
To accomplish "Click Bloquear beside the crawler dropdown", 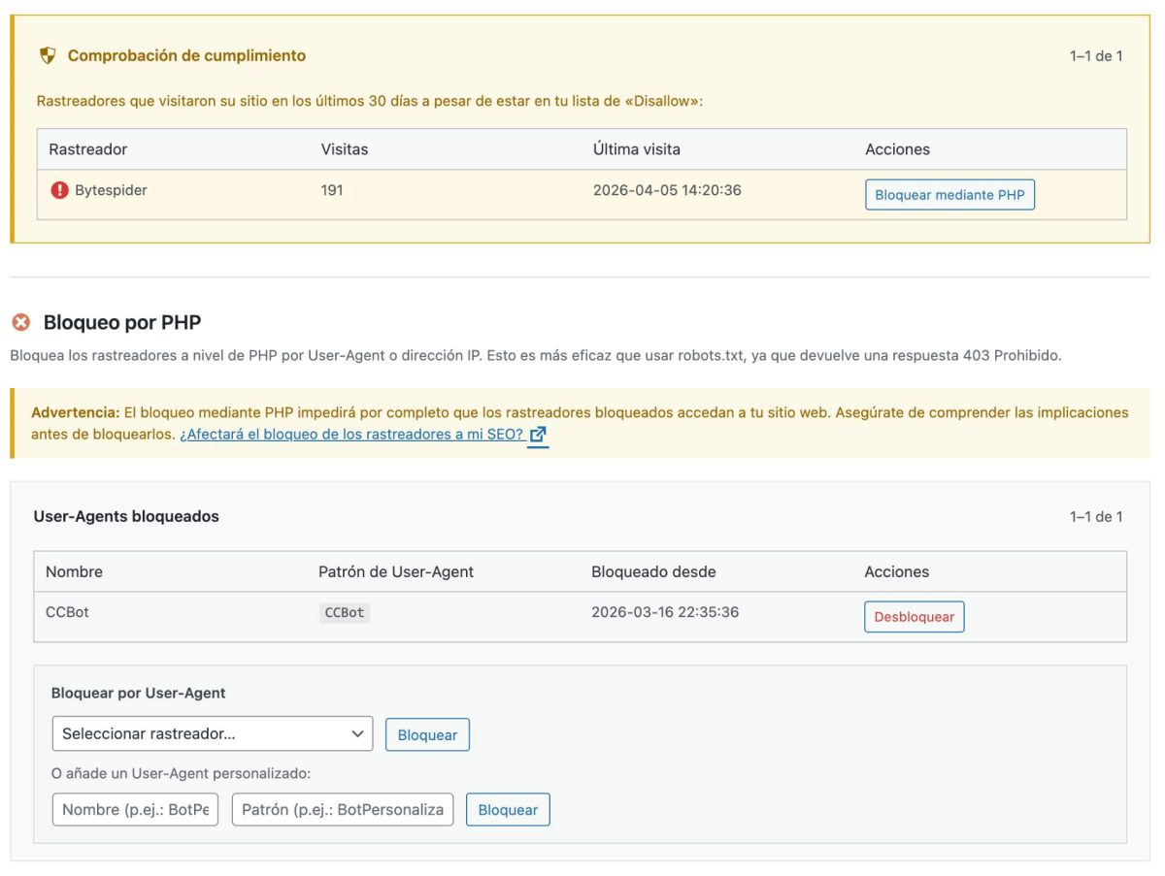I will point(427,734).
